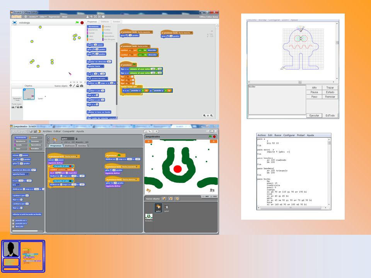371x278 pixels.
Task: Get surprise sprite button in juegodeados window
Action: click(177, 198)
